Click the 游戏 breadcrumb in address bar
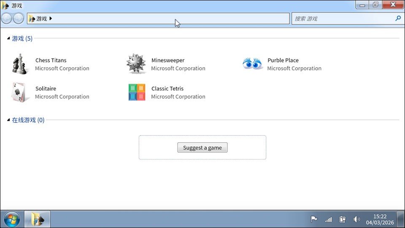This screenshot has height=228, width=405. (42, 19)
